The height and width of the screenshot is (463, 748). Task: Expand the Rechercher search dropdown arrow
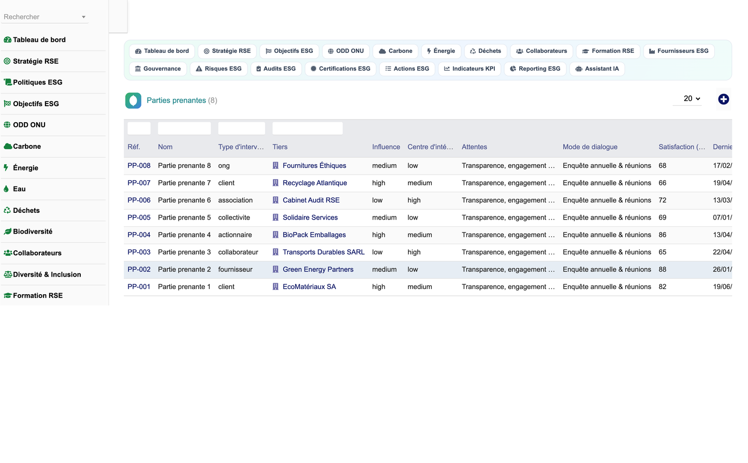pyautogui.click(x=83, y=17)
